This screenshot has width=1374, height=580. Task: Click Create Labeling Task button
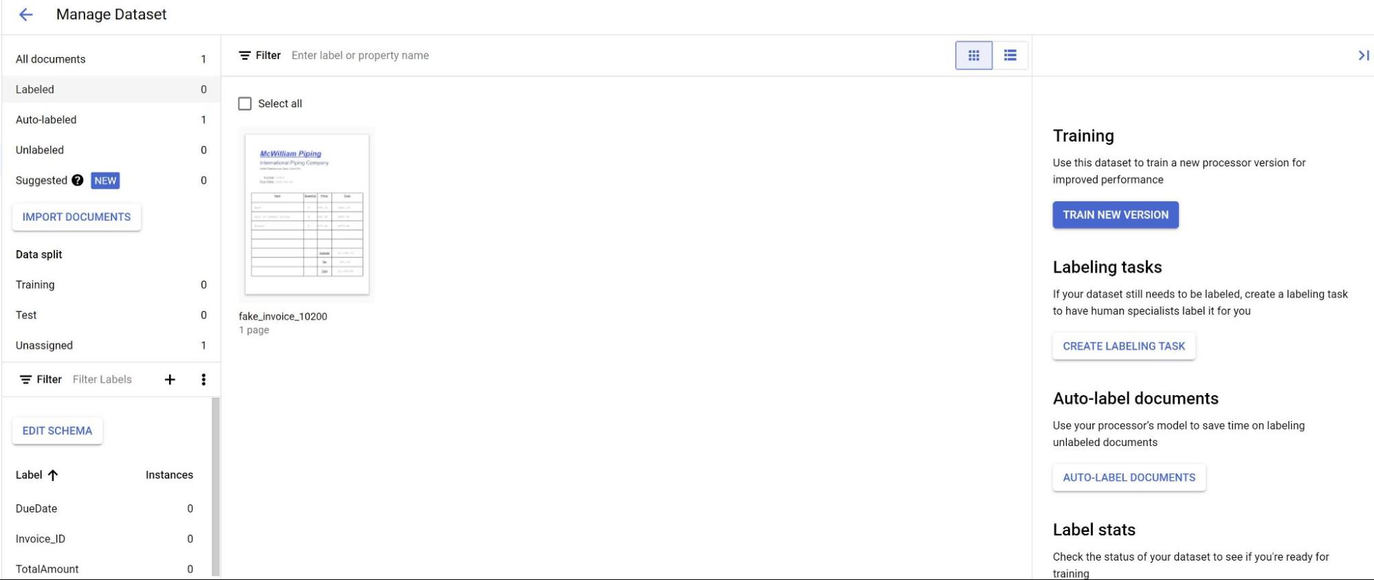pos(1123,346)
